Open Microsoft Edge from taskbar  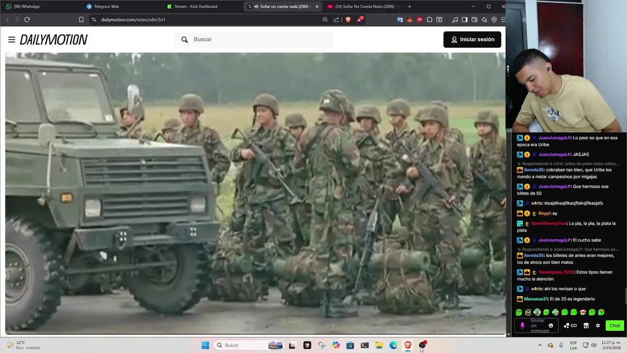[x=393, y=345]
